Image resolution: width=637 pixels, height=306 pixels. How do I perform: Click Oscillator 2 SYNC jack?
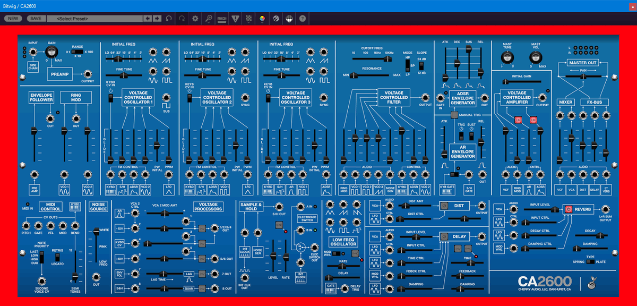tap(245, 97)
